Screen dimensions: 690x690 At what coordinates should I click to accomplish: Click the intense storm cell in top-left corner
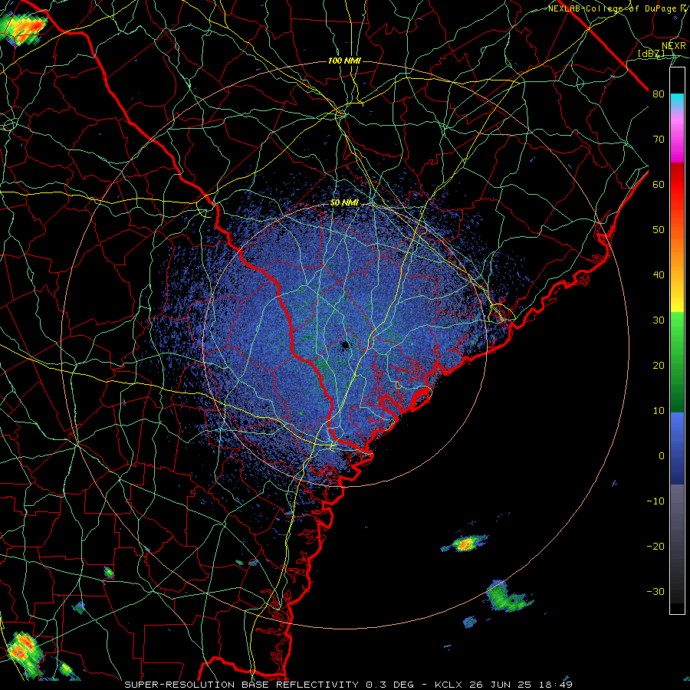[23, 28]
